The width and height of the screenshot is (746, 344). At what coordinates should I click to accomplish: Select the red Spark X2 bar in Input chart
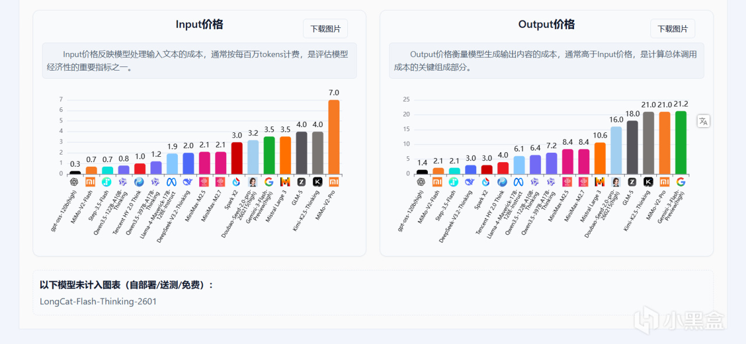point(237,158)
